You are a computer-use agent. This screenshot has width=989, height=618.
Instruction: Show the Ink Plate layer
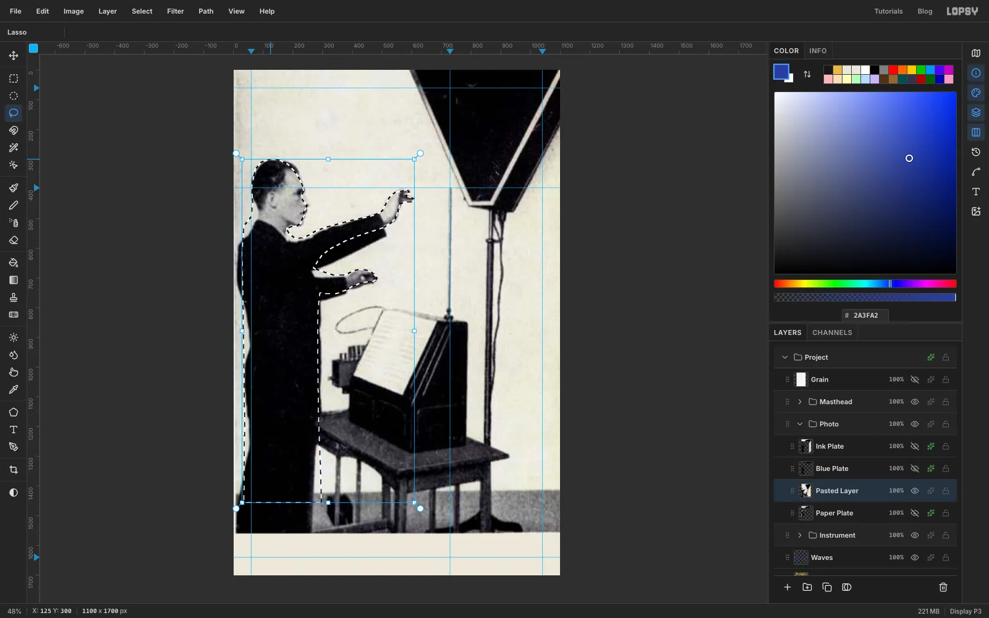(x=915, y=446)
